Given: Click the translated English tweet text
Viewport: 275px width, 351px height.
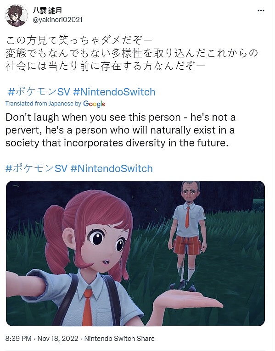Looking at the screenshot, I should tap(120, 130).
